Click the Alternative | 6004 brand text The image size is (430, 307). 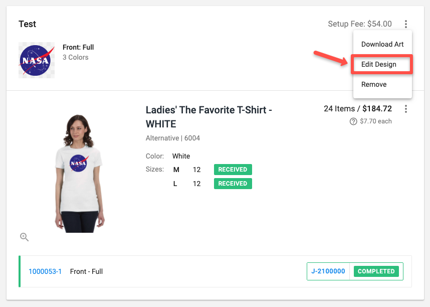click(173, 138)
